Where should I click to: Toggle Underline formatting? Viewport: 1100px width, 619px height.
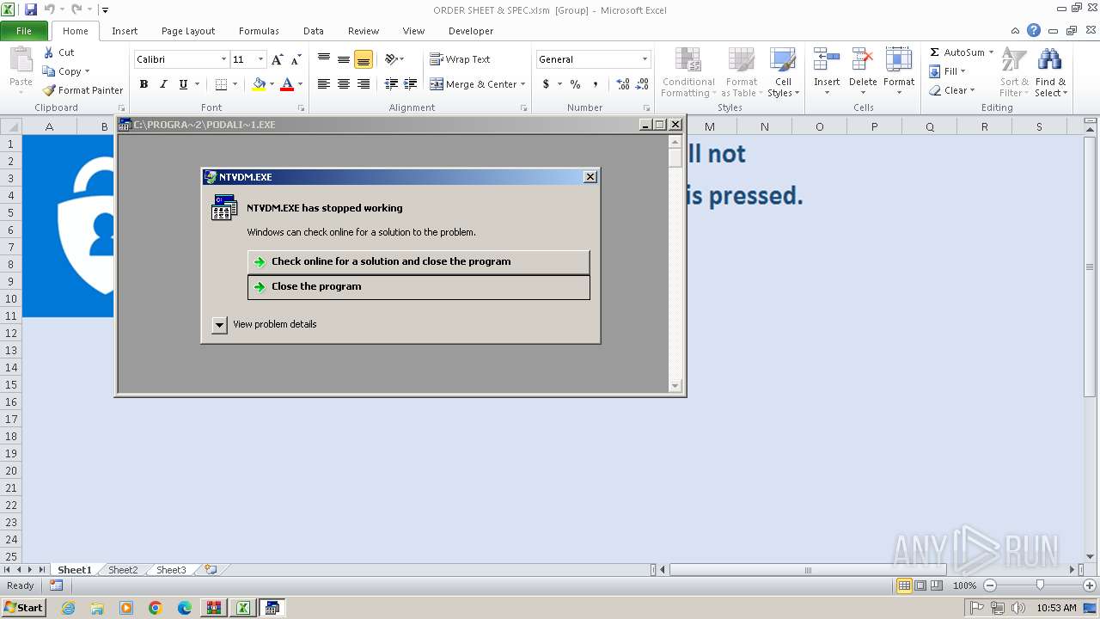tap(183, 84)
